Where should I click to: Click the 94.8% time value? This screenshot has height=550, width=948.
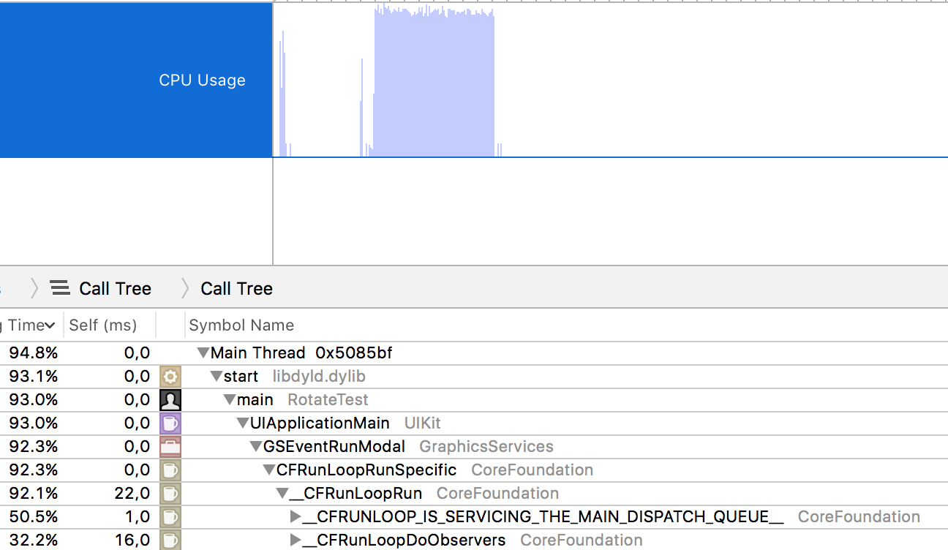[33, 353]
